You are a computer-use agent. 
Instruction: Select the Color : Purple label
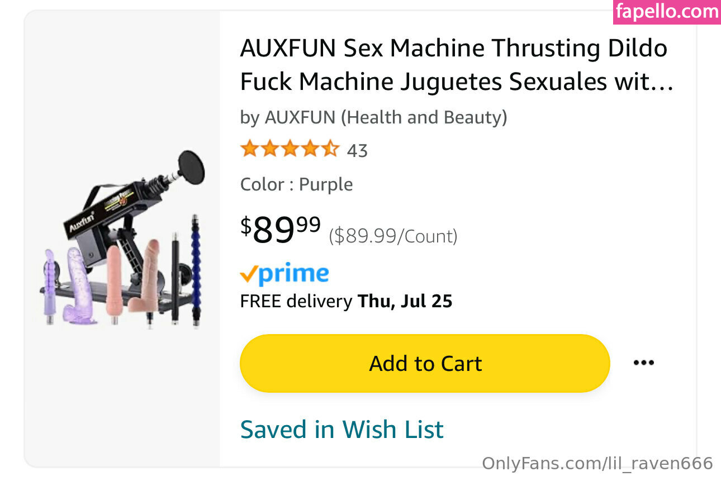[296, 184]
